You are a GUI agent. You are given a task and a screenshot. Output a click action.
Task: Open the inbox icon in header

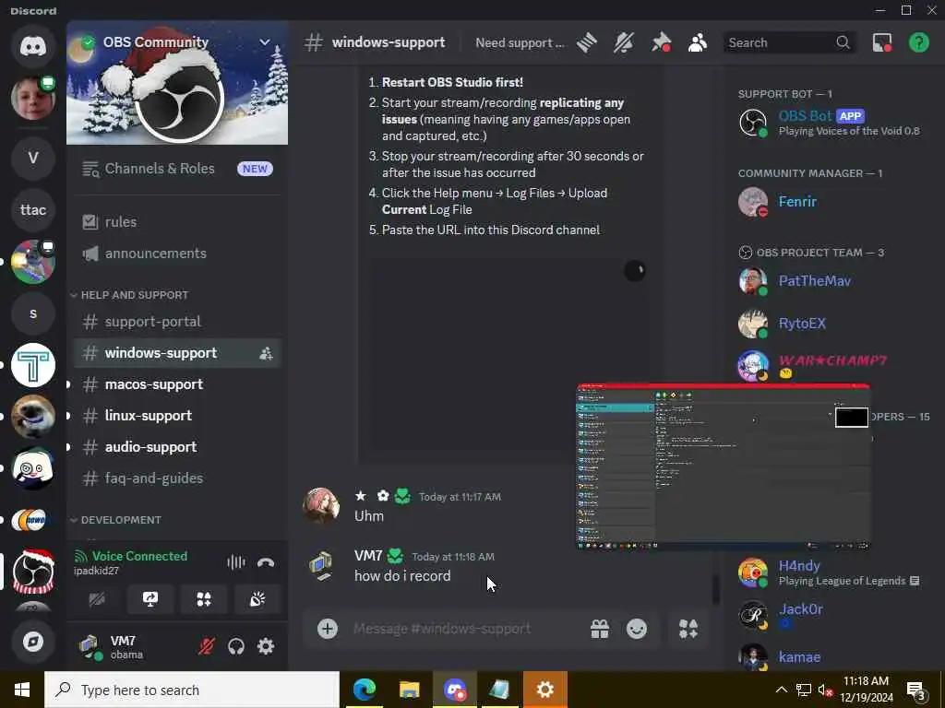coord(882,42)
